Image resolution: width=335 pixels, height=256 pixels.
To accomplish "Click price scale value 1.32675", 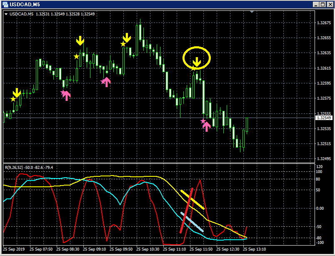I will coord(324,23).
